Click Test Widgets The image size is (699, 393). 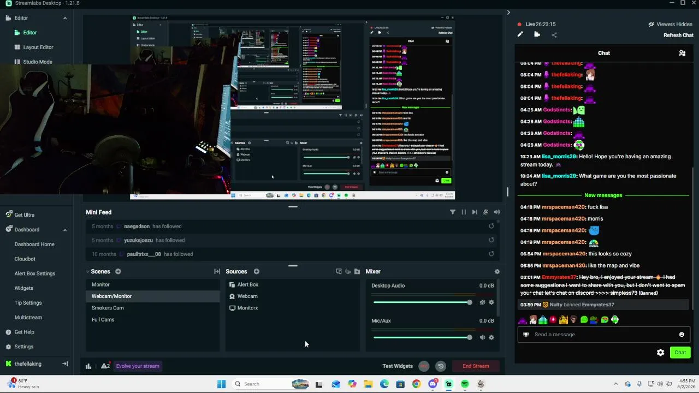tap(398, 366)
